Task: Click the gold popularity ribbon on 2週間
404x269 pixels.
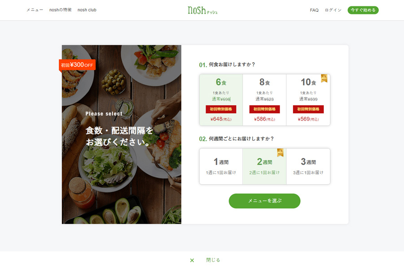Action: point(280,152)
